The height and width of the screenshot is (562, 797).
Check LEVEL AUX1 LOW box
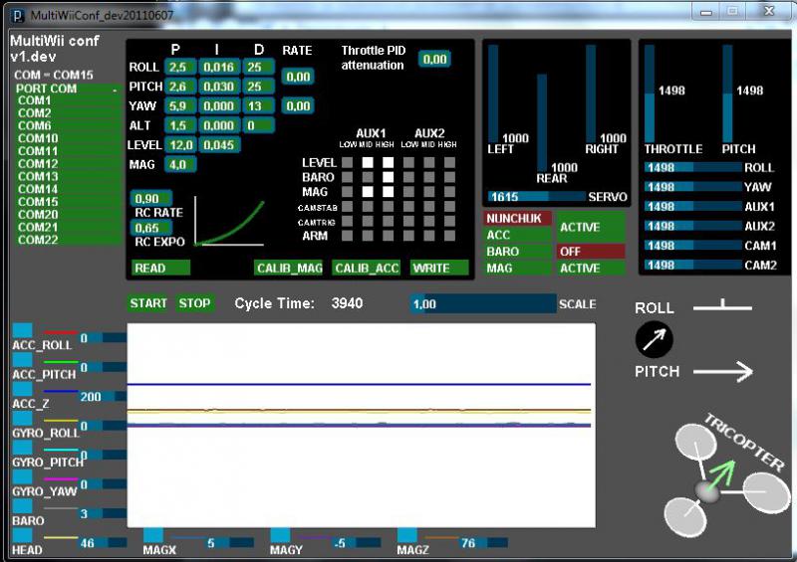click(347, 162)
